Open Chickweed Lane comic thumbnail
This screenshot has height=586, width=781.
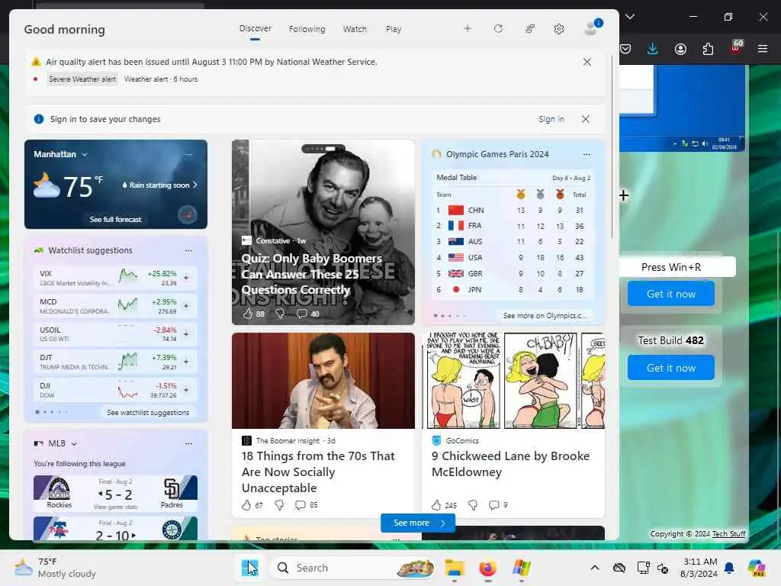point(513,381)
